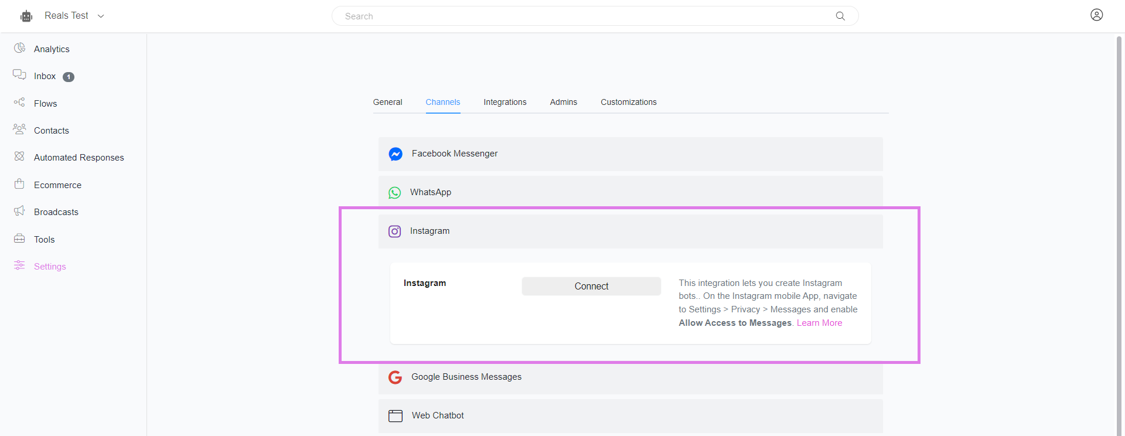
Task: Collapse the Instagram channel row
Action: click(630, 231)
